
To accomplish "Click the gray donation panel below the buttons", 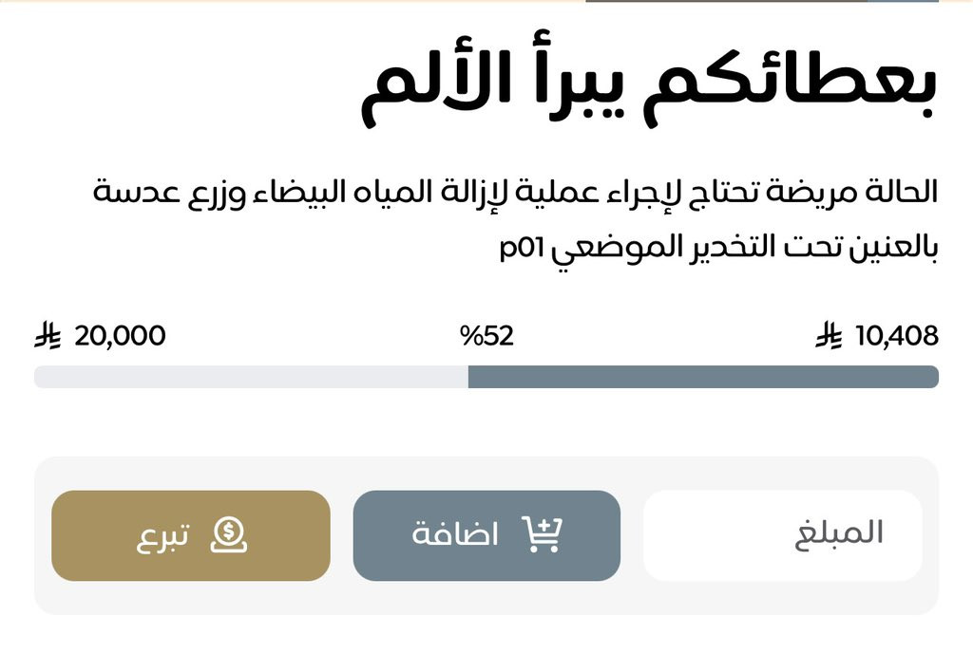I will pyautogui.click(x=486, y=598).
